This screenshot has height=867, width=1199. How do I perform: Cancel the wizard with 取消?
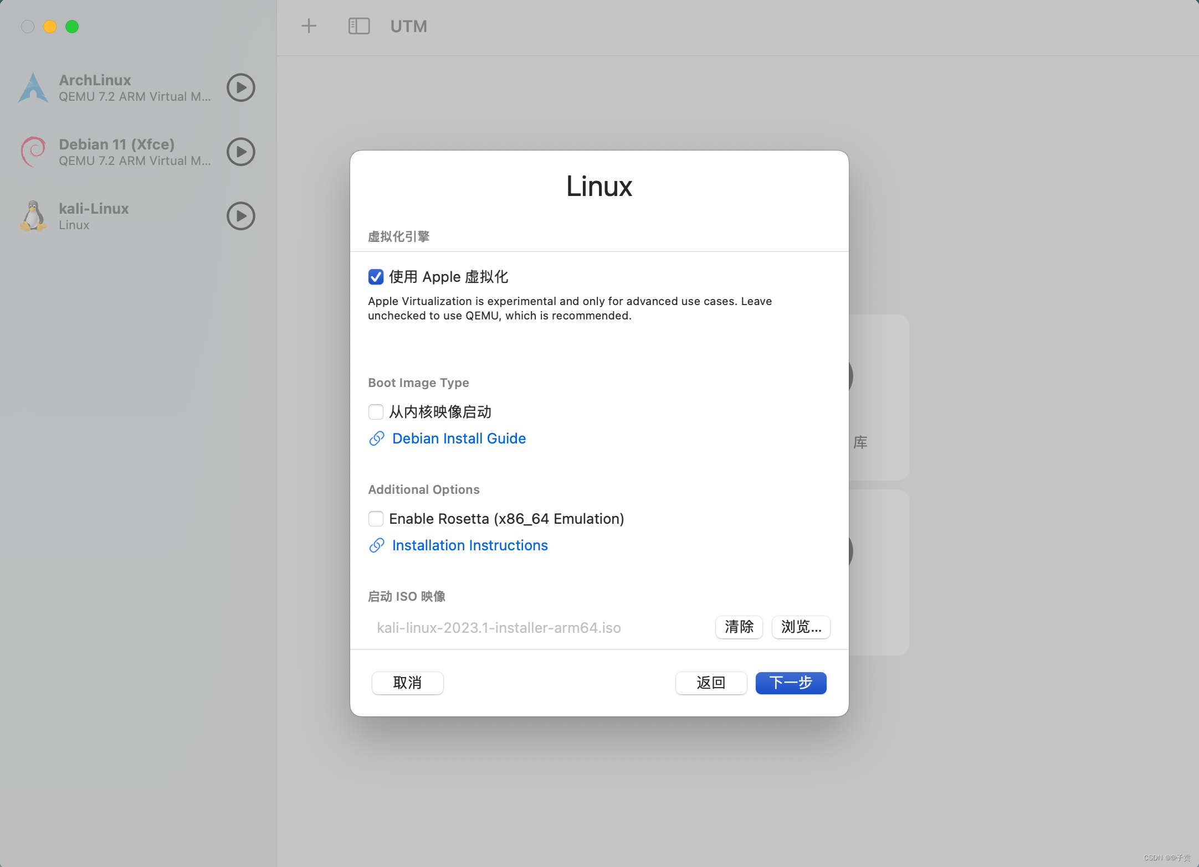[408, 683]
